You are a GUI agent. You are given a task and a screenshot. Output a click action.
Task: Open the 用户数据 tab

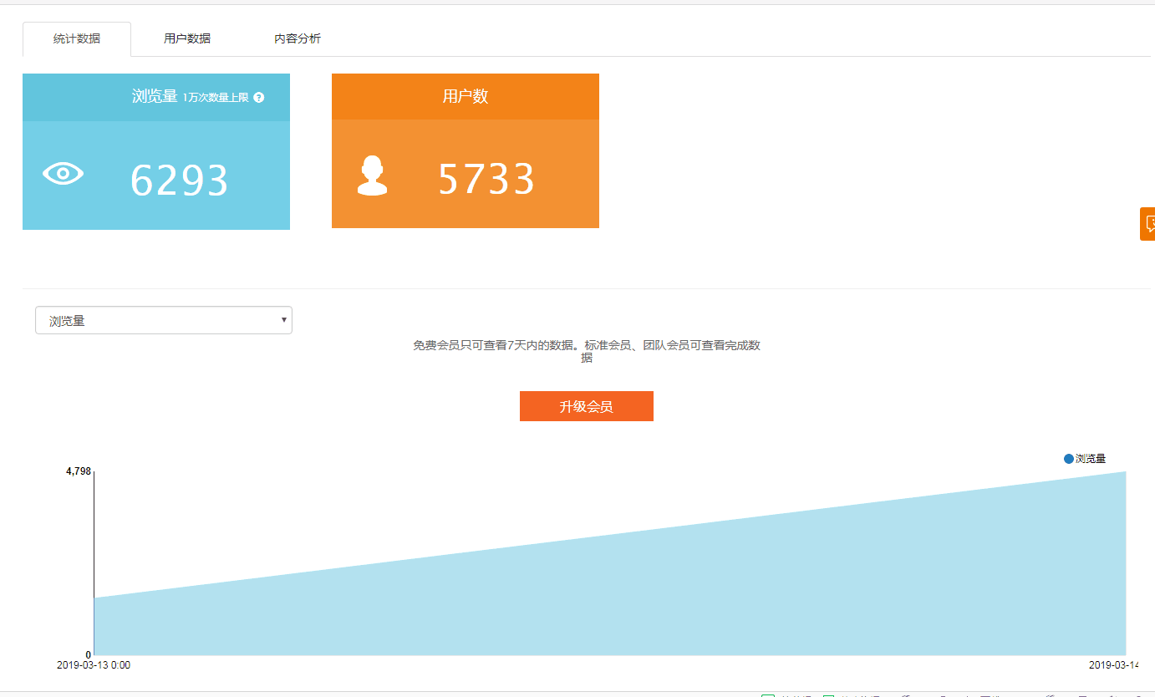point(187,39)
